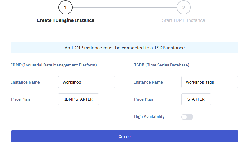Open the TSDB STARTER price plan selector
The width and height of the screenshot is (248, 155).
[196, 99]
